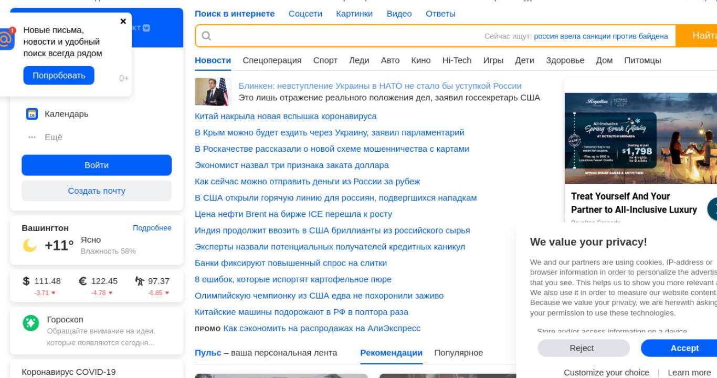Open the Hi-Tech news tab
Screen dimensions: 717x378
pos(457,60)
